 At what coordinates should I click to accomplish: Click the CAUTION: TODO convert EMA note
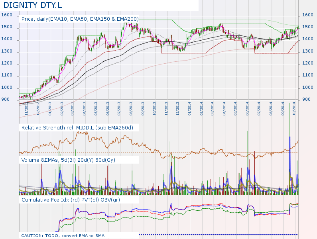pos(63,235)
